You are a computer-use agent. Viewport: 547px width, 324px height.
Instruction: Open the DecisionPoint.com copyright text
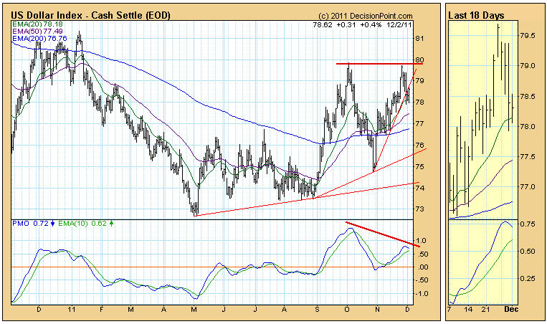click(366, 16)
